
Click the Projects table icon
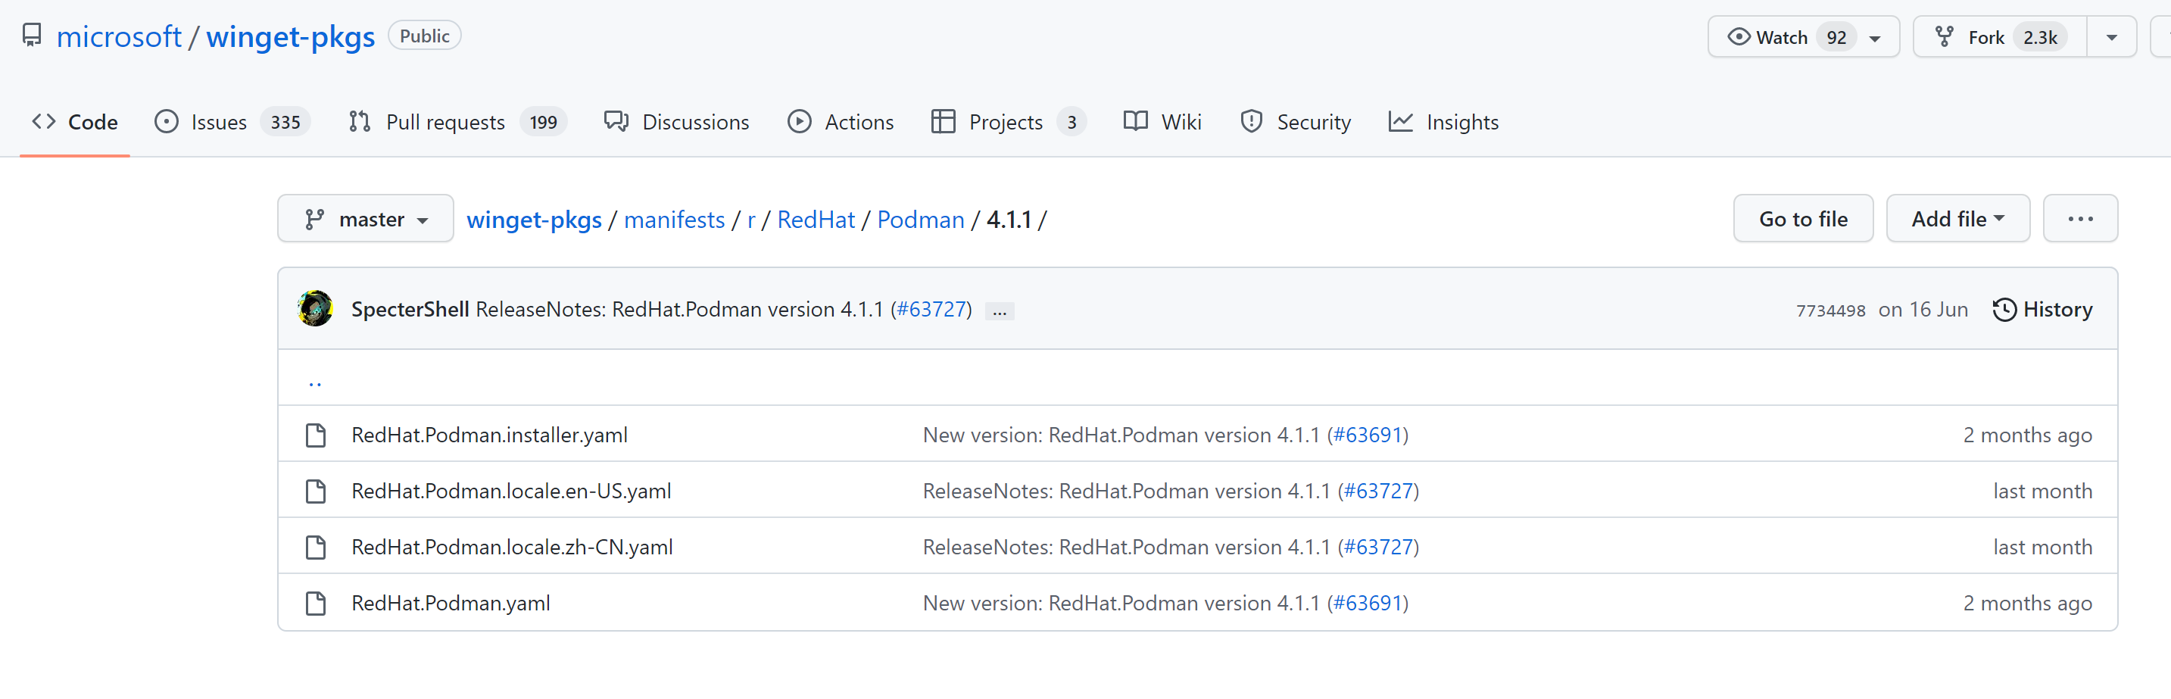tap(943, 121)
